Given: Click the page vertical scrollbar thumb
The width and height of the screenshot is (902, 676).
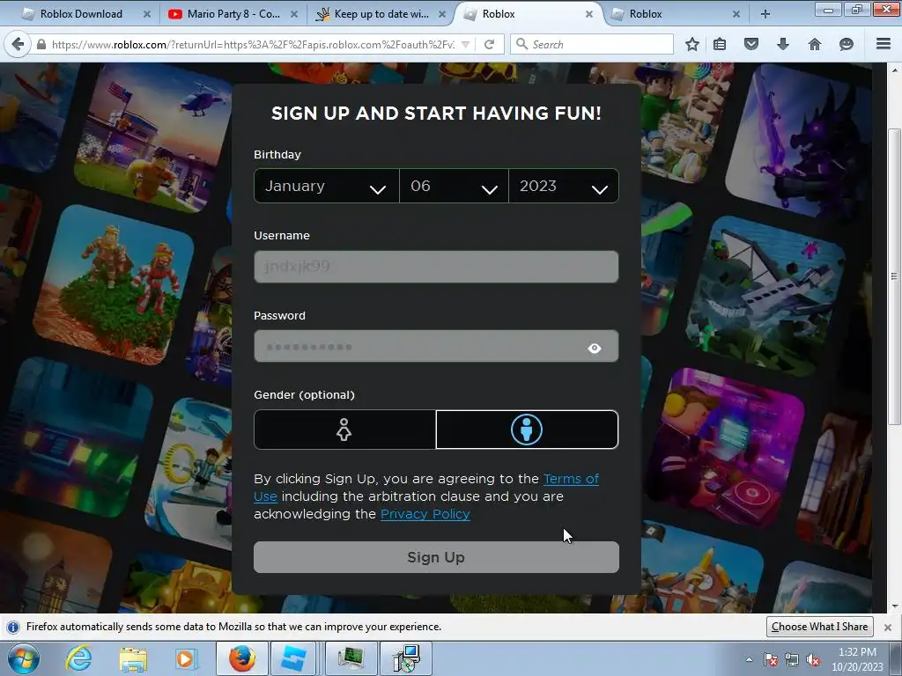Looking at the screenshot, I should (895, 276).
